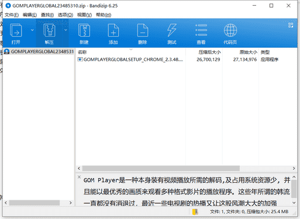Click the comment panel scroll up arrow

[x=294, y=177]
